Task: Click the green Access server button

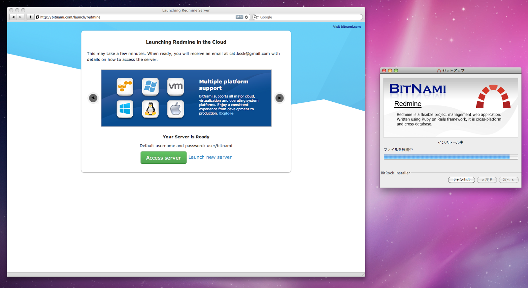Action: pos(164,158)
